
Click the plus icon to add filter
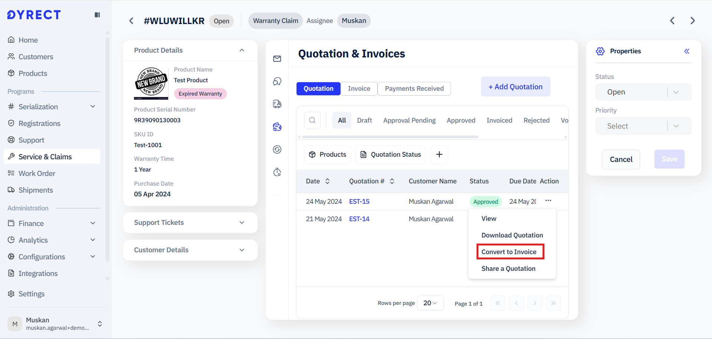[x=439, y=154]
